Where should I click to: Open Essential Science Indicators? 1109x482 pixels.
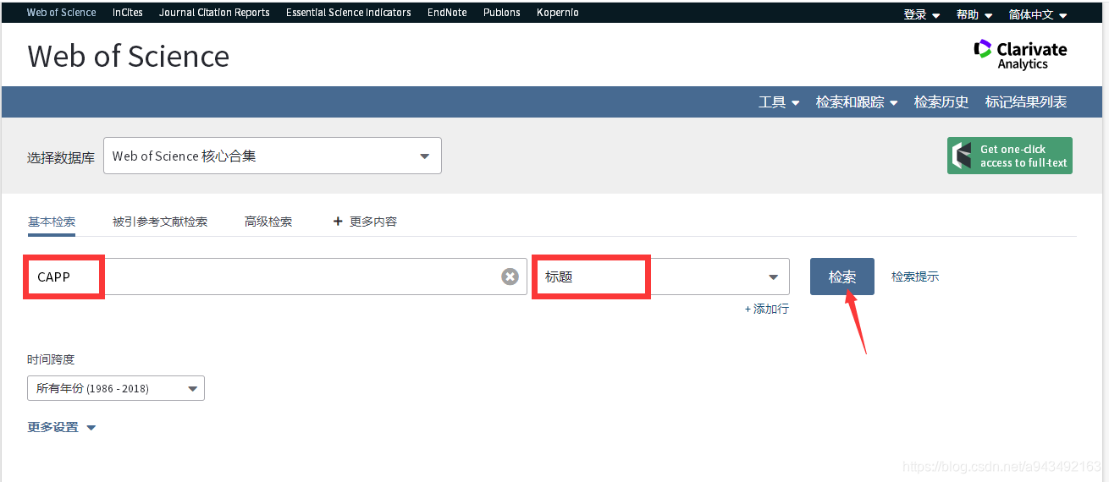tap(349, 13)
